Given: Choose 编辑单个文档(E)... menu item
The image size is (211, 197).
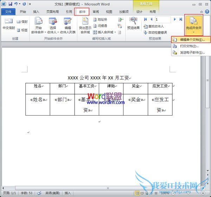Looking at the screenshot, I should tap(191, 40).
